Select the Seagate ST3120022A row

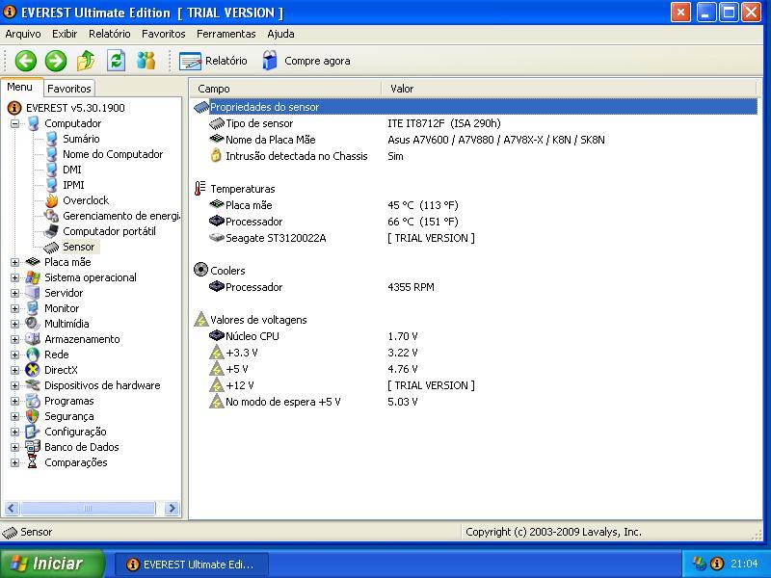[x=475, y=238]
